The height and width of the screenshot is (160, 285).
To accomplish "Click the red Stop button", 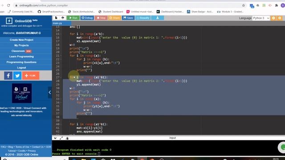I will point(101,18).
